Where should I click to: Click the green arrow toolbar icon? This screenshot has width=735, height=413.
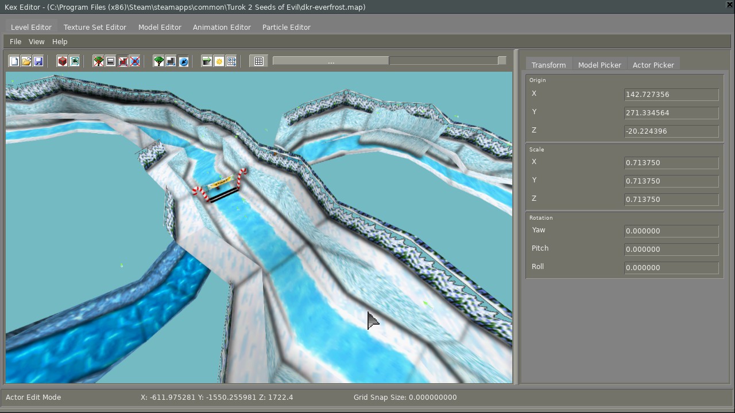207,61
